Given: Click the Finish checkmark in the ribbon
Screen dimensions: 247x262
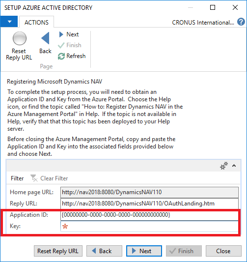Looking at the screenshot, I should point(61,45).
